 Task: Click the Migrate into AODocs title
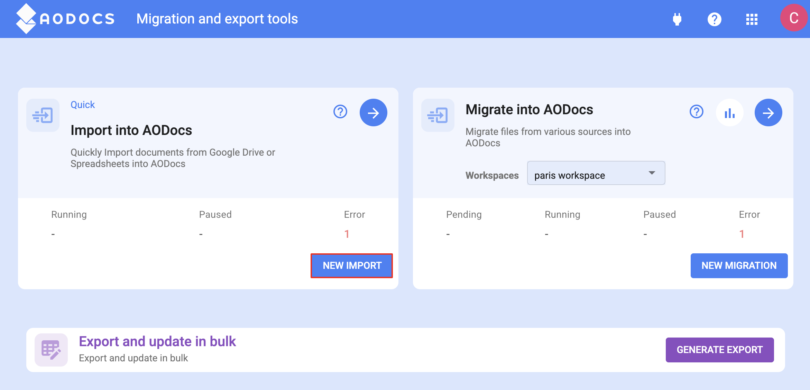pyautogui.click(x=529, y=110)
